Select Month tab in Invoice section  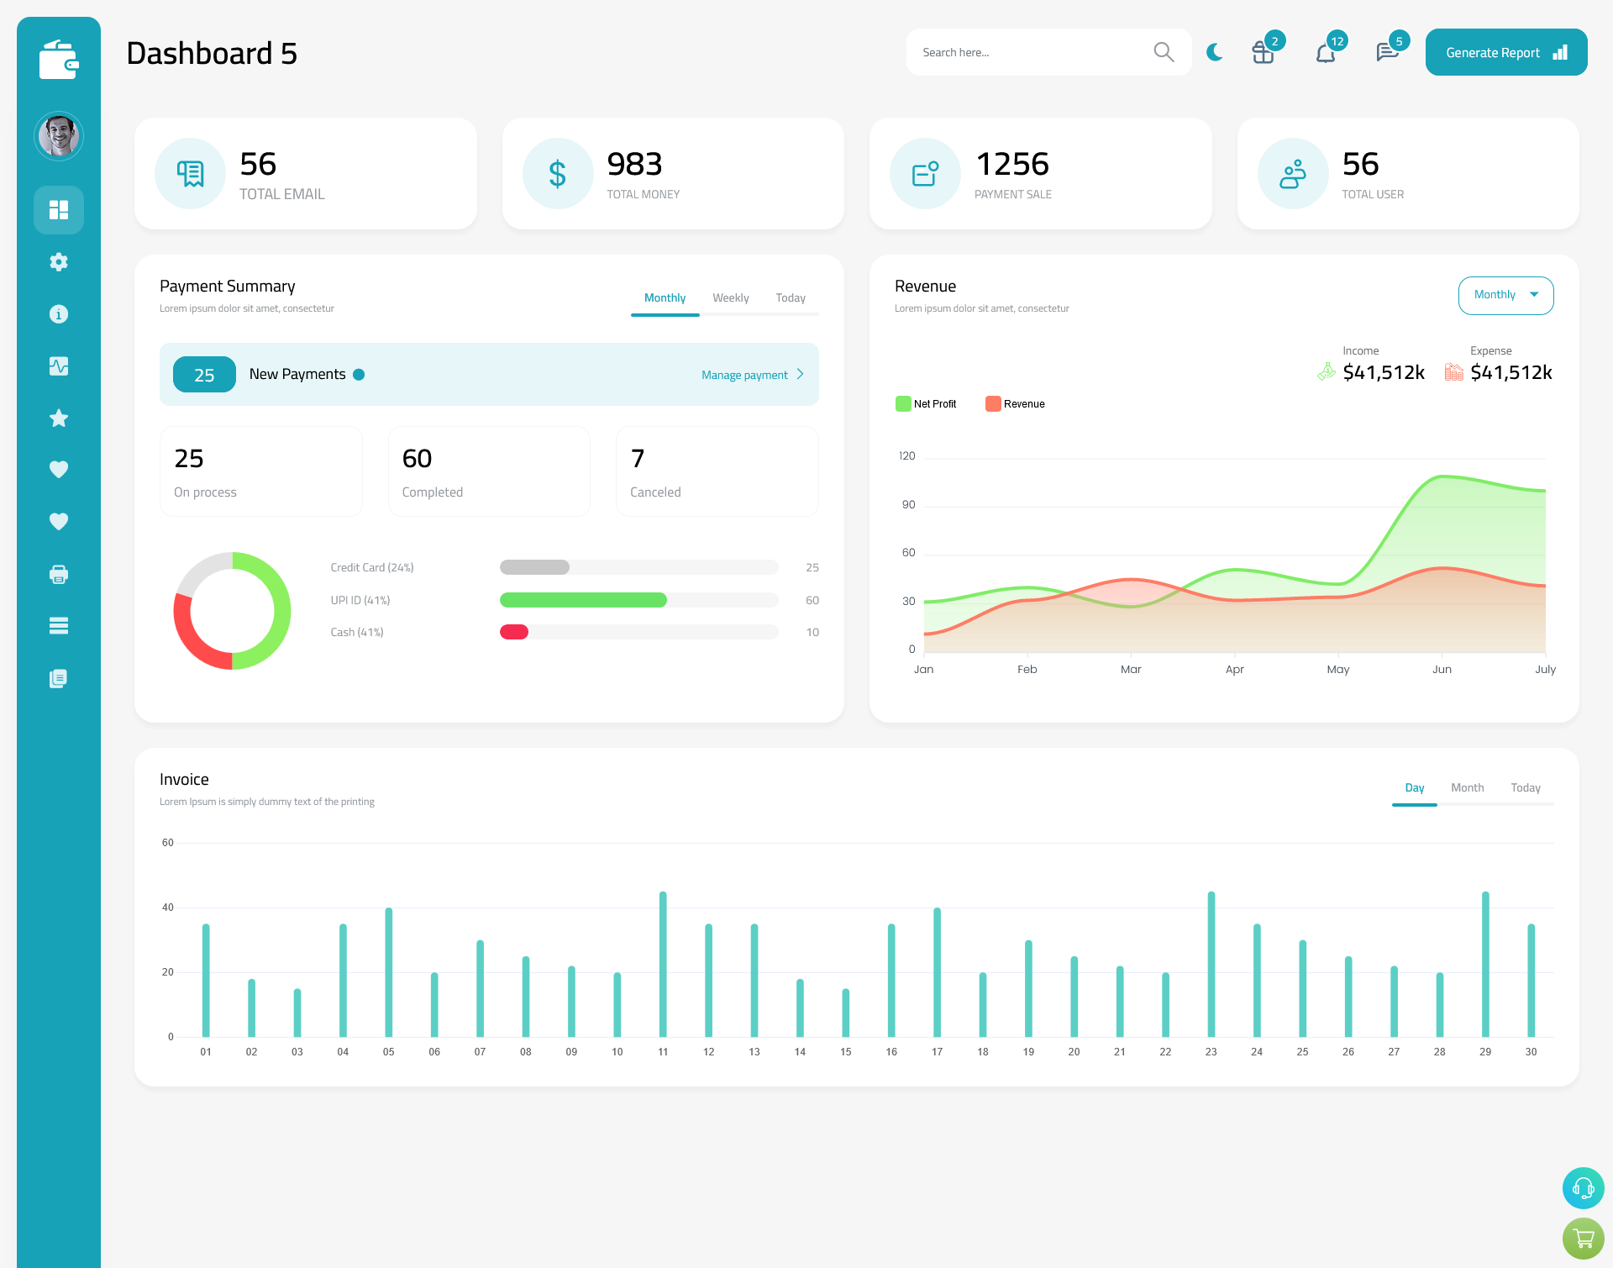pyautogui.click(x=1466, y=787)
